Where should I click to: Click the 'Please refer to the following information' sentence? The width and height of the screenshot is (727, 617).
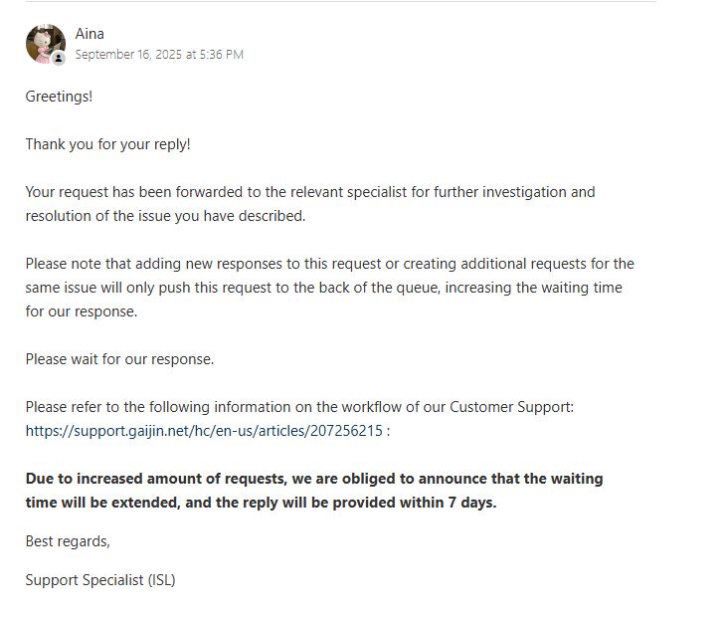point(298,407)
